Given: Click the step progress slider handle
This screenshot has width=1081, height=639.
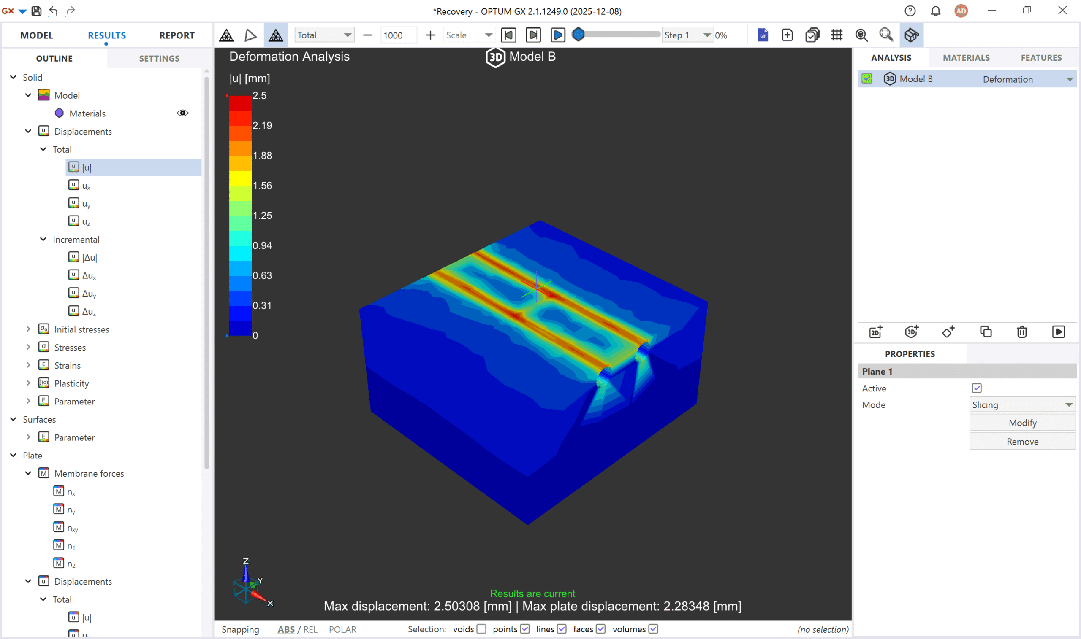Looking at the screenshot, I should pyautogui.click(x=579, y=35).
